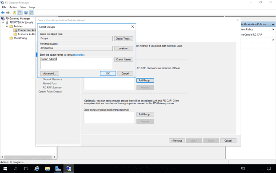Click the Up one level folder icon

coord(15,13)
